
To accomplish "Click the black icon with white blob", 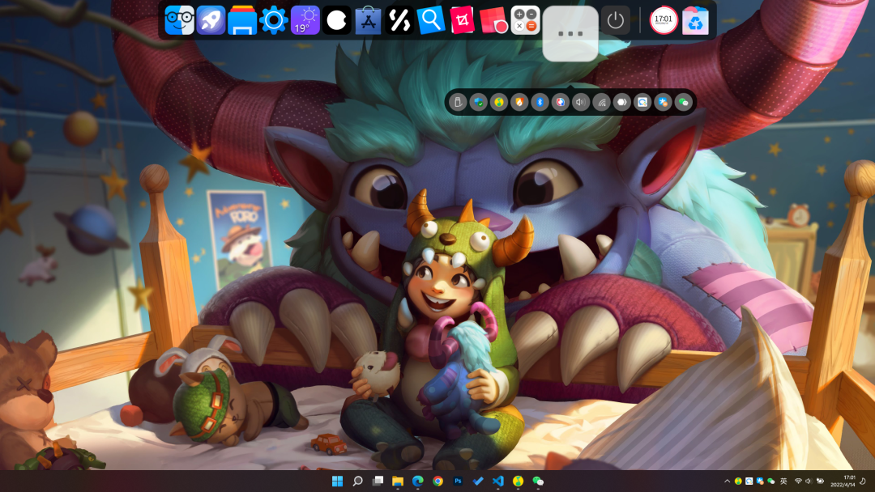I will (336, 20).
